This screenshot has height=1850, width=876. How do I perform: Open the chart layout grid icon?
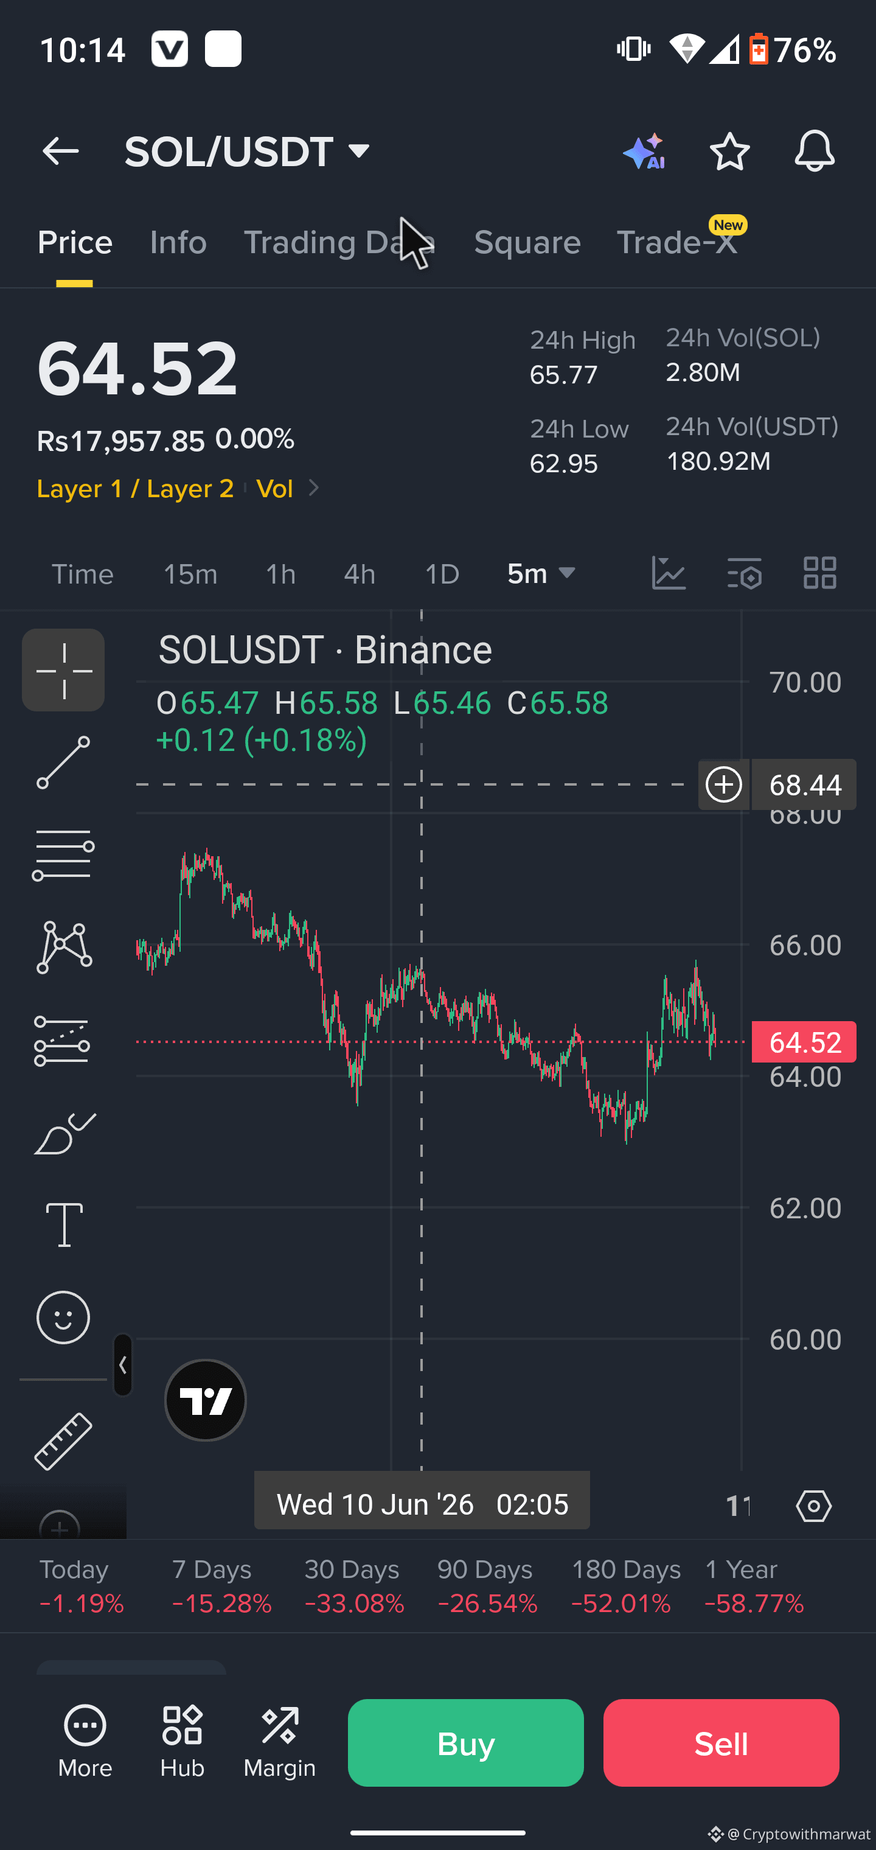pyautogui.click(x=819, y=573)
